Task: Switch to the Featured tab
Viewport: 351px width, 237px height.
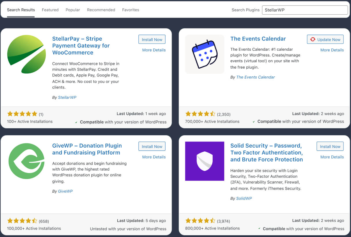Action: 50,10
